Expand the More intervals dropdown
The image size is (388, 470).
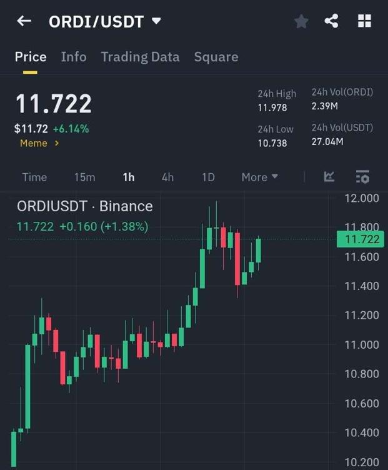[259, 177]
